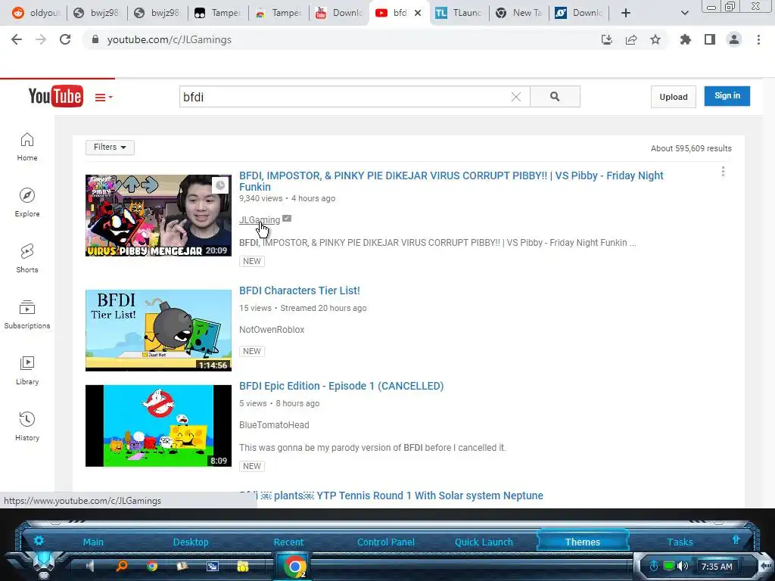
Task: Click the install/download page icon in address bar
Action: tap(607, 39)
